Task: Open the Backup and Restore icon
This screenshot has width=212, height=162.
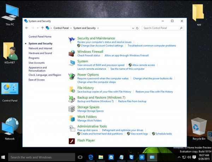Action: (x=72, y=99)
